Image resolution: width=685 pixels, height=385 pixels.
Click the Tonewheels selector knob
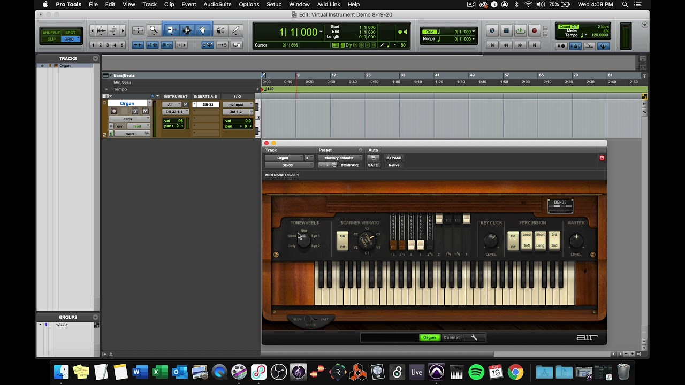click(303, 241)
